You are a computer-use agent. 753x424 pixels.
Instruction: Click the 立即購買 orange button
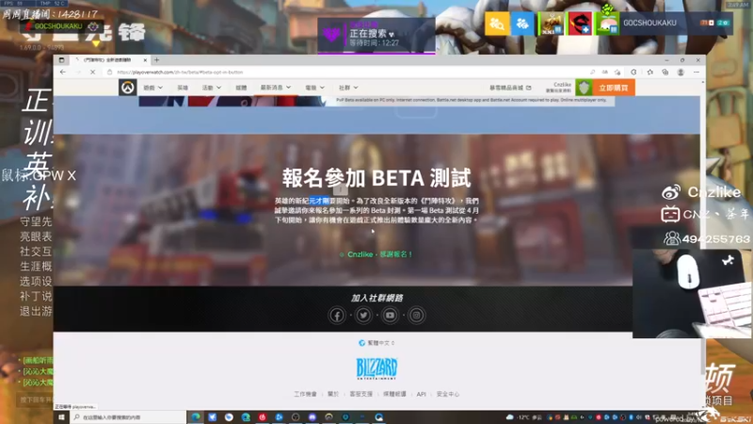614,88
